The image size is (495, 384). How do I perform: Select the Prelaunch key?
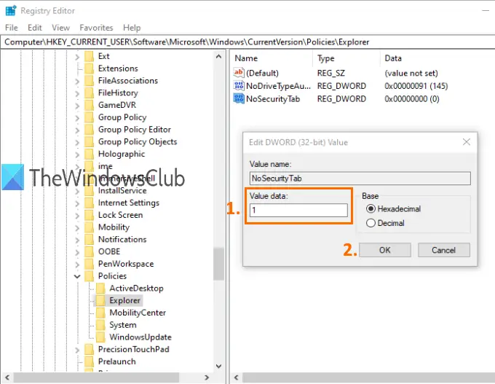tap(116, 361)
